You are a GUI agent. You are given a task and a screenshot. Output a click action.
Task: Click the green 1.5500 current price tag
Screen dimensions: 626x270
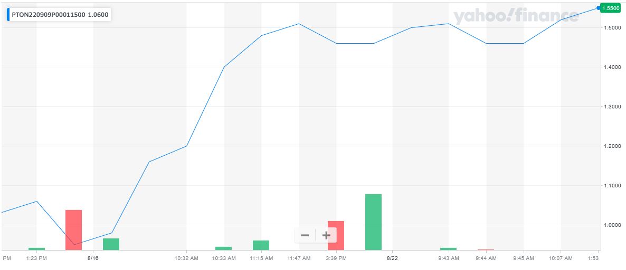(612, 8)
